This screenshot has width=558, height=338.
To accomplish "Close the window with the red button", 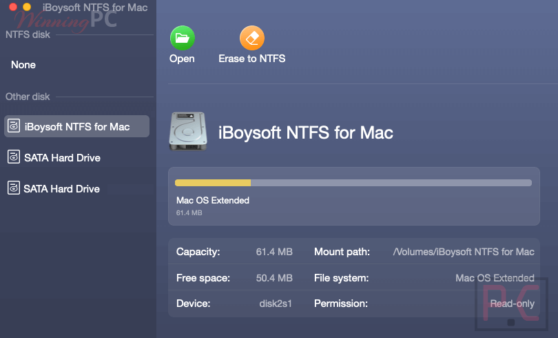I will tap(13, 7).
